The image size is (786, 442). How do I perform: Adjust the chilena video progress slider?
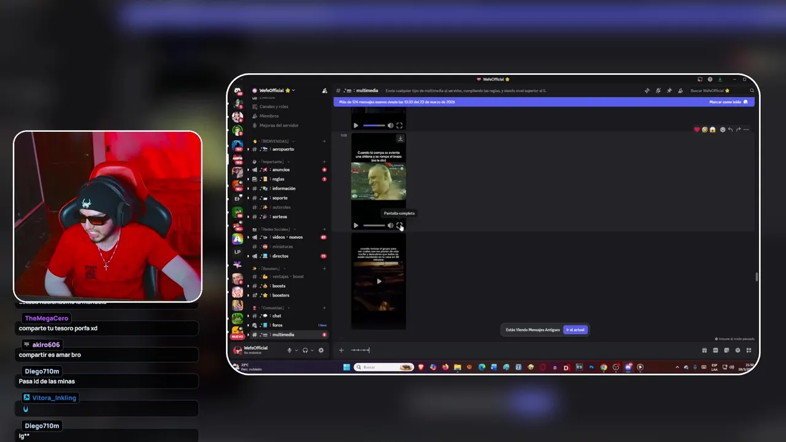pos(374,225)
